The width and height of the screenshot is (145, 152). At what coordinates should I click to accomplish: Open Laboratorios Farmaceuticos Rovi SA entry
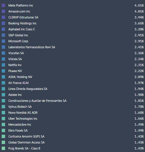(x=32, y=47)
